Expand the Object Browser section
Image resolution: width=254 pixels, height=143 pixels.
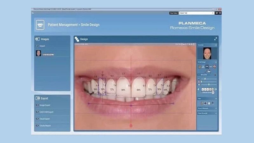tap(216, 113)
